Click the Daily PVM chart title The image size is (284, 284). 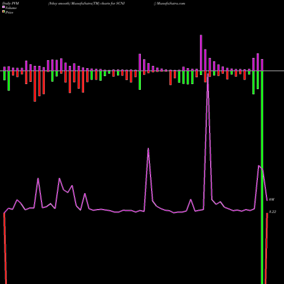click(11, 3)
